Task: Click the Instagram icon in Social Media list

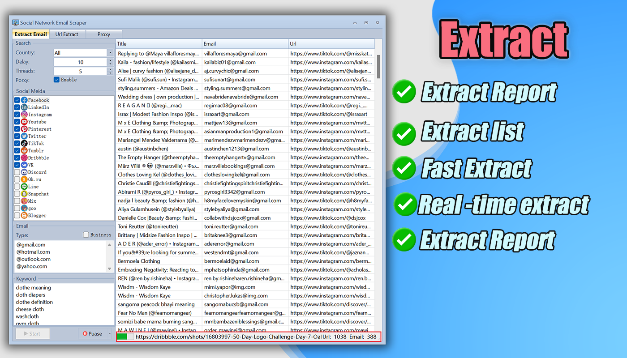Action: coord(24,115)
